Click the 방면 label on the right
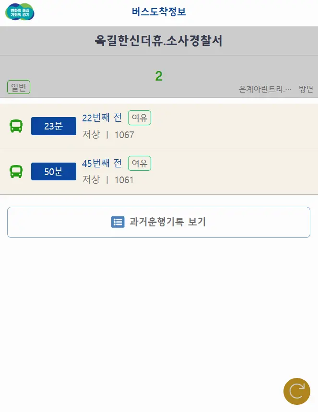 tap(306, 89)
